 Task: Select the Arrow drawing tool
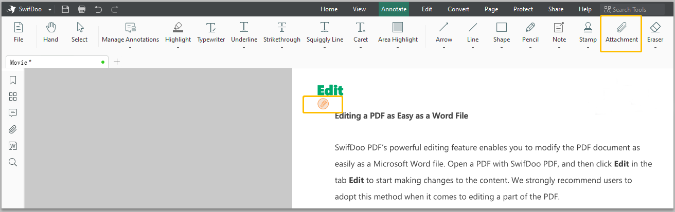[444, 32]
